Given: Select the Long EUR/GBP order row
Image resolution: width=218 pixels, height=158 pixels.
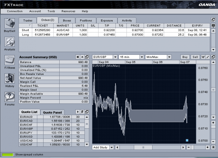Looking at the screenshot, I should (114, 35).
